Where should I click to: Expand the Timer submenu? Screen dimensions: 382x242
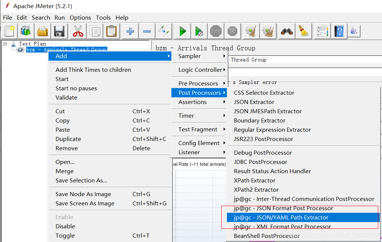[x=199, y=116]
